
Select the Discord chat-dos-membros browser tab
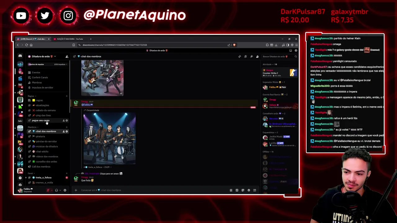point(33,39)
